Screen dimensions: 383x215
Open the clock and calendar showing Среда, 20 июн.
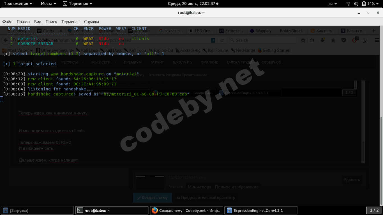click(193, 4)
